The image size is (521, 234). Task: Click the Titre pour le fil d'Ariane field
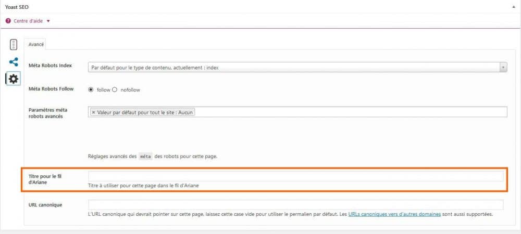pyautogui.click(x=295, y=176)
